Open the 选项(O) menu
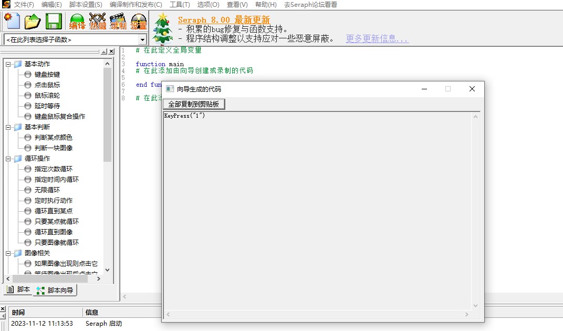Viewport: 563px width, 331px height. tap(208, 5)
